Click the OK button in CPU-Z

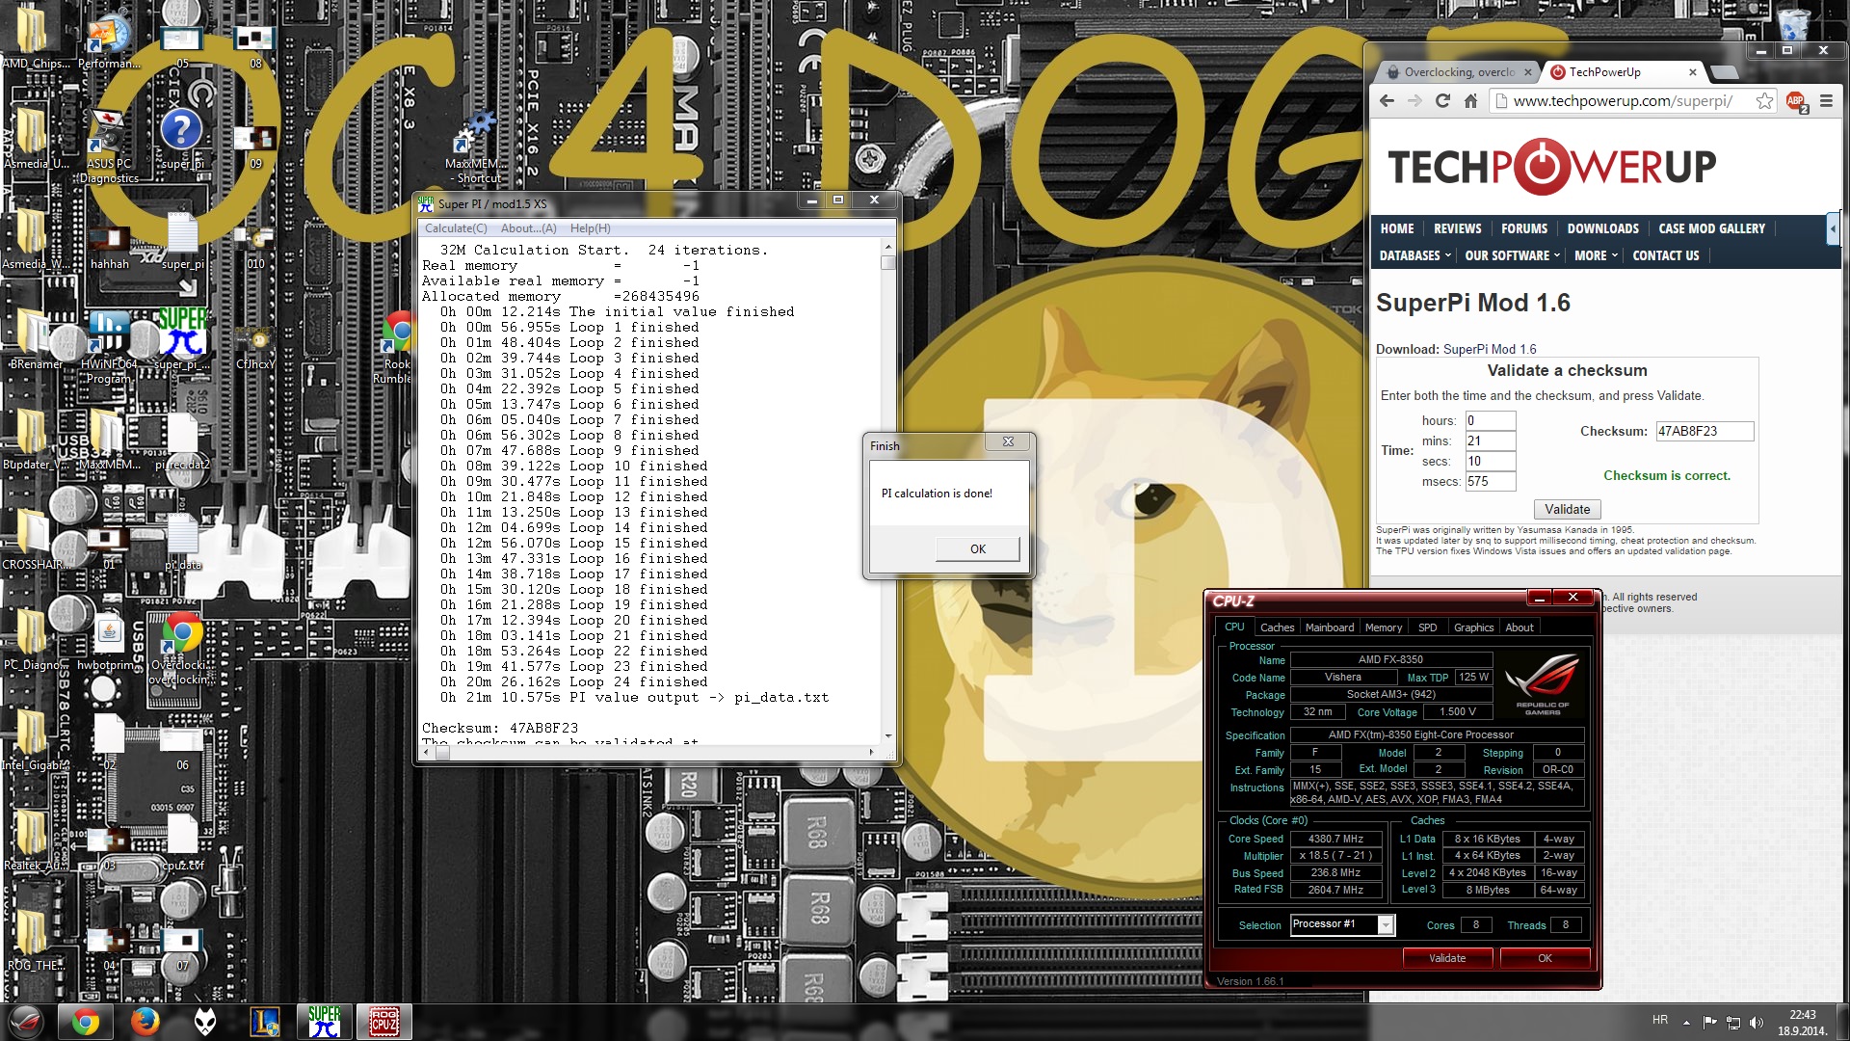coord(1545,958)
